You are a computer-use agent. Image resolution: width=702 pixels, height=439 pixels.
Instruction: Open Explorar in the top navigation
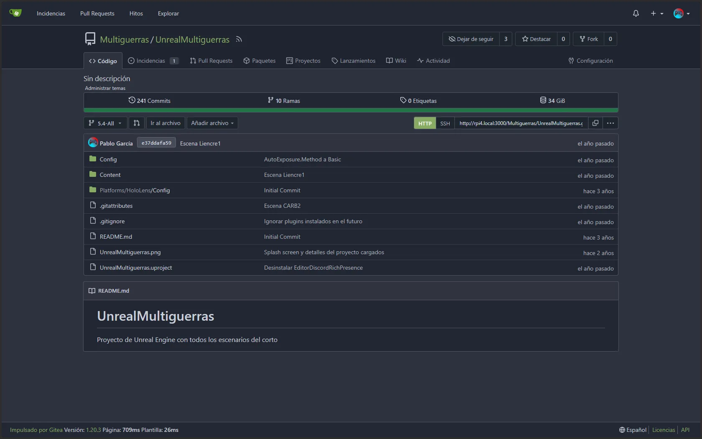168,13
